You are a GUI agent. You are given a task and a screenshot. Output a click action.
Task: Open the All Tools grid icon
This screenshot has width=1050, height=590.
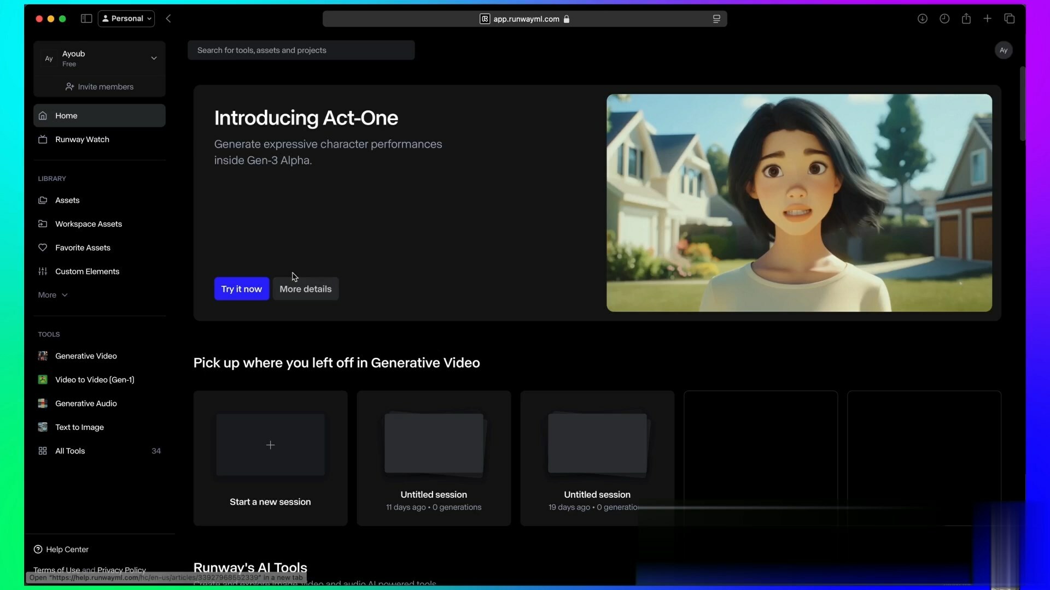43,451
